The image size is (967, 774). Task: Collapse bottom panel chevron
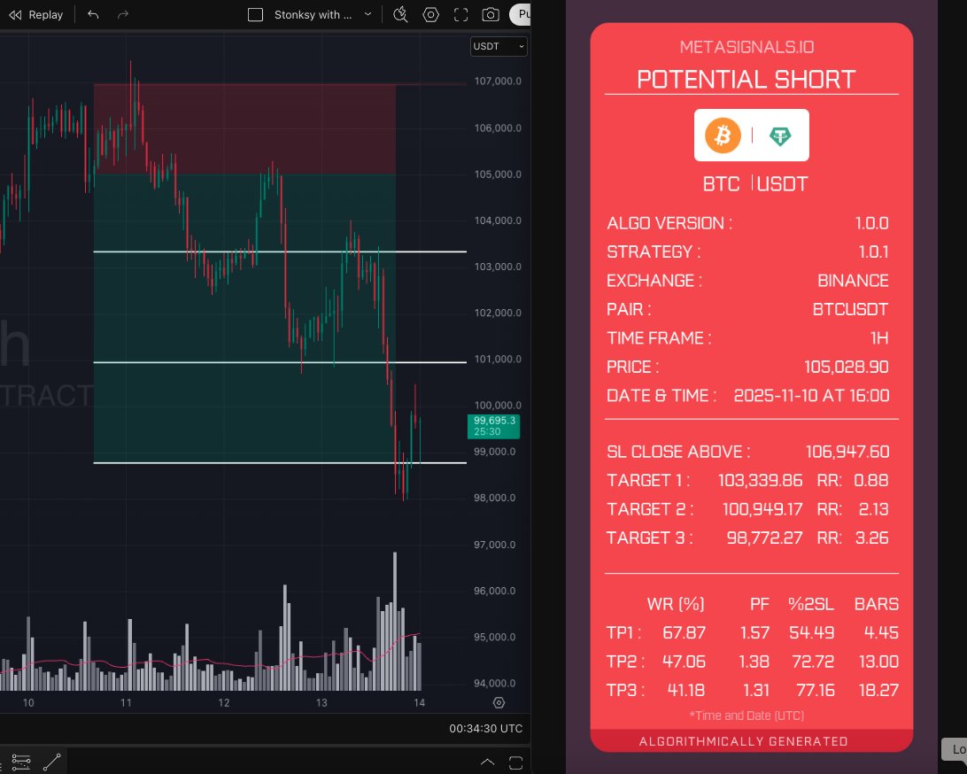(x=487, y=762)
